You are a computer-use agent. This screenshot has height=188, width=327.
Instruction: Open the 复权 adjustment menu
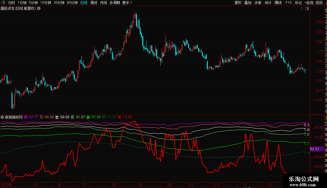pos(238,3)
